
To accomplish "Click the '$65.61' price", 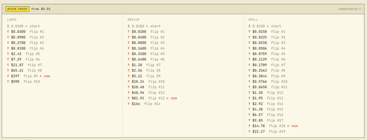I will click(x=17, y=70).
